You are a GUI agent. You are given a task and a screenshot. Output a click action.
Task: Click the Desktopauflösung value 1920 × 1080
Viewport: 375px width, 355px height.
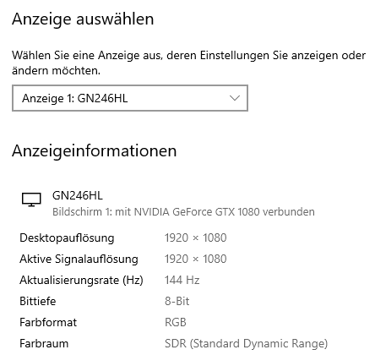(196, 238)
